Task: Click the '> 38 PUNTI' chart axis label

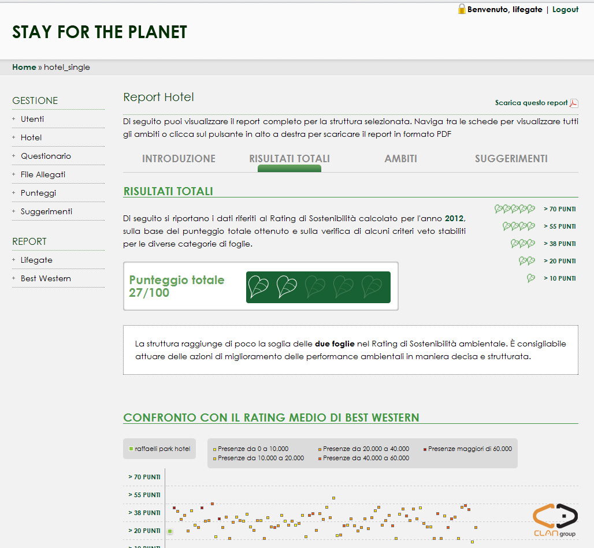Action: tap(144, 513)
